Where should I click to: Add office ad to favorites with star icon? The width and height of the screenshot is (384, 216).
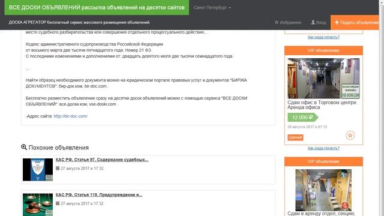[350, 135]
